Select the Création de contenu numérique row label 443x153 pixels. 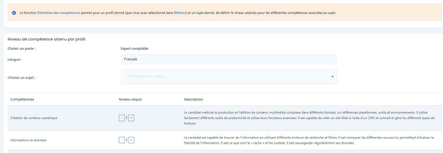coord(34,118)
